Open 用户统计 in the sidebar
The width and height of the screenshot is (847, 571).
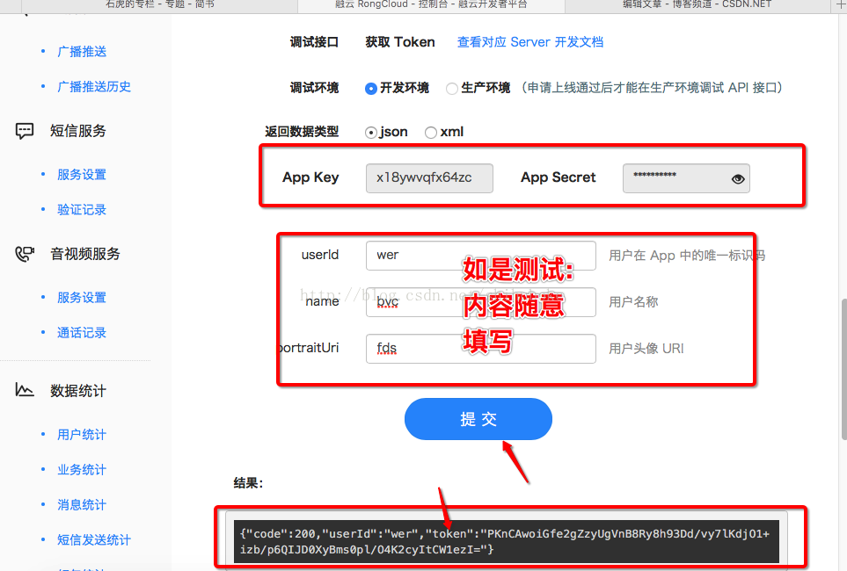(82, 435)
